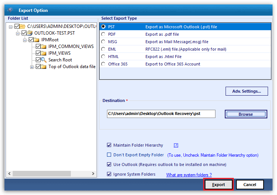Click the Search Root magnifier icon
Viewport: 277px width, 195px height.
point(44,60)
